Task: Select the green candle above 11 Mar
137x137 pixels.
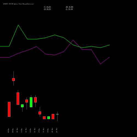Action: coord(22,106)
